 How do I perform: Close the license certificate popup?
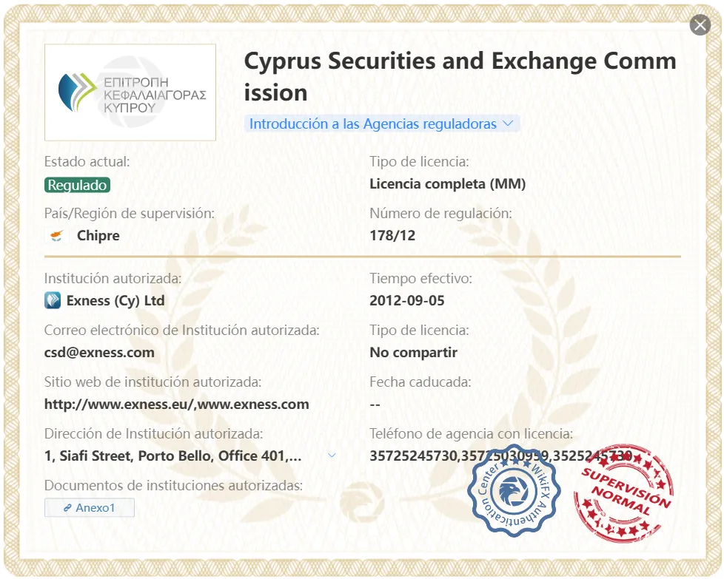700,25
